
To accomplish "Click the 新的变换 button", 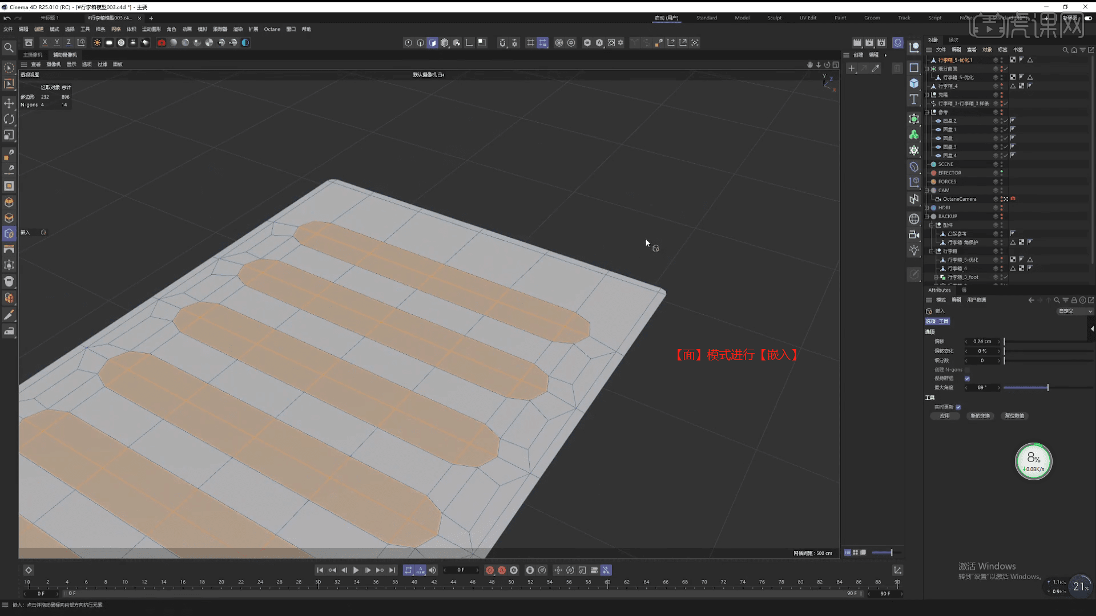I will [x=980, y=416].
